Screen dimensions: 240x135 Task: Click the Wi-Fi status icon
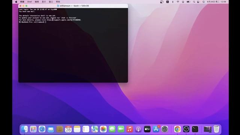pyautogui.click(x=178, y=1)
